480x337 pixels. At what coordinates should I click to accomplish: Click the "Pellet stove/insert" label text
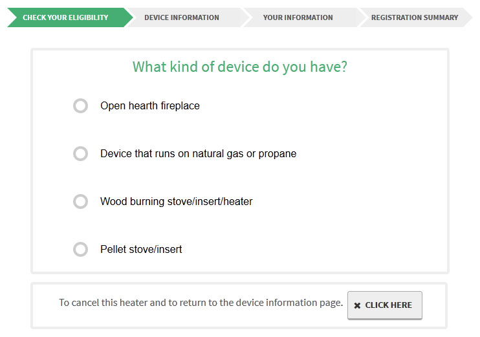coord(141,250)
